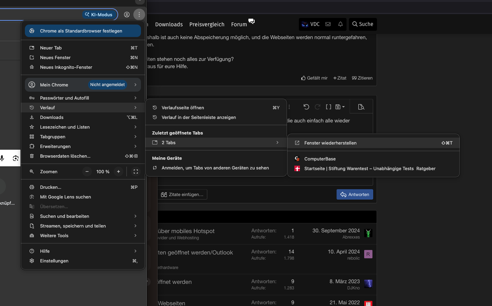Reopen the ComputerBase tab
Viewport: 492px width, 306px height.
point(373,159)
